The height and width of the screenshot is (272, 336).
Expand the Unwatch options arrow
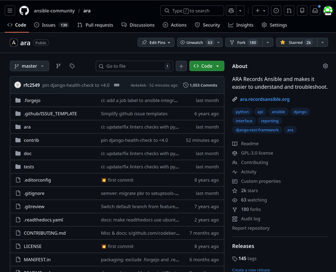coord(219,43)
